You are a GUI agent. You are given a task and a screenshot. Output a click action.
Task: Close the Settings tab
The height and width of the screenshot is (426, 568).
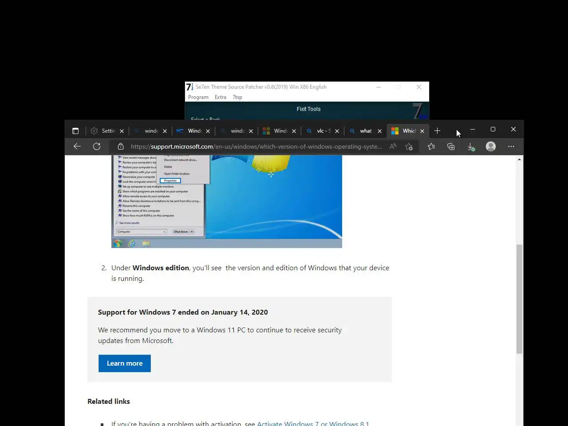click(x=122, y=131)
